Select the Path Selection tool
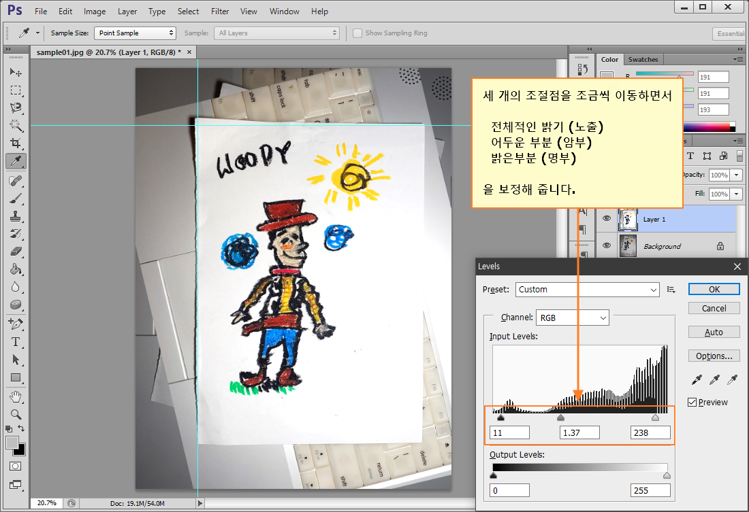 [16, 359]
